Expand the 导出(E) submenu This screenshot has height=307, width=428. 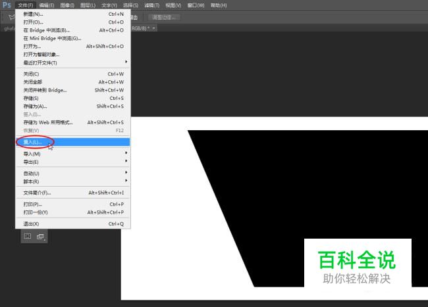[73, 162]
